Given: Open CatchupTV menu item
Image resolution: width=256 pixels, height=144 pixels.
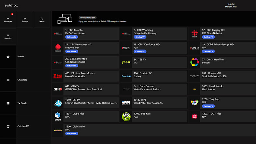Looking at the screenshot, I should (23, 126).
